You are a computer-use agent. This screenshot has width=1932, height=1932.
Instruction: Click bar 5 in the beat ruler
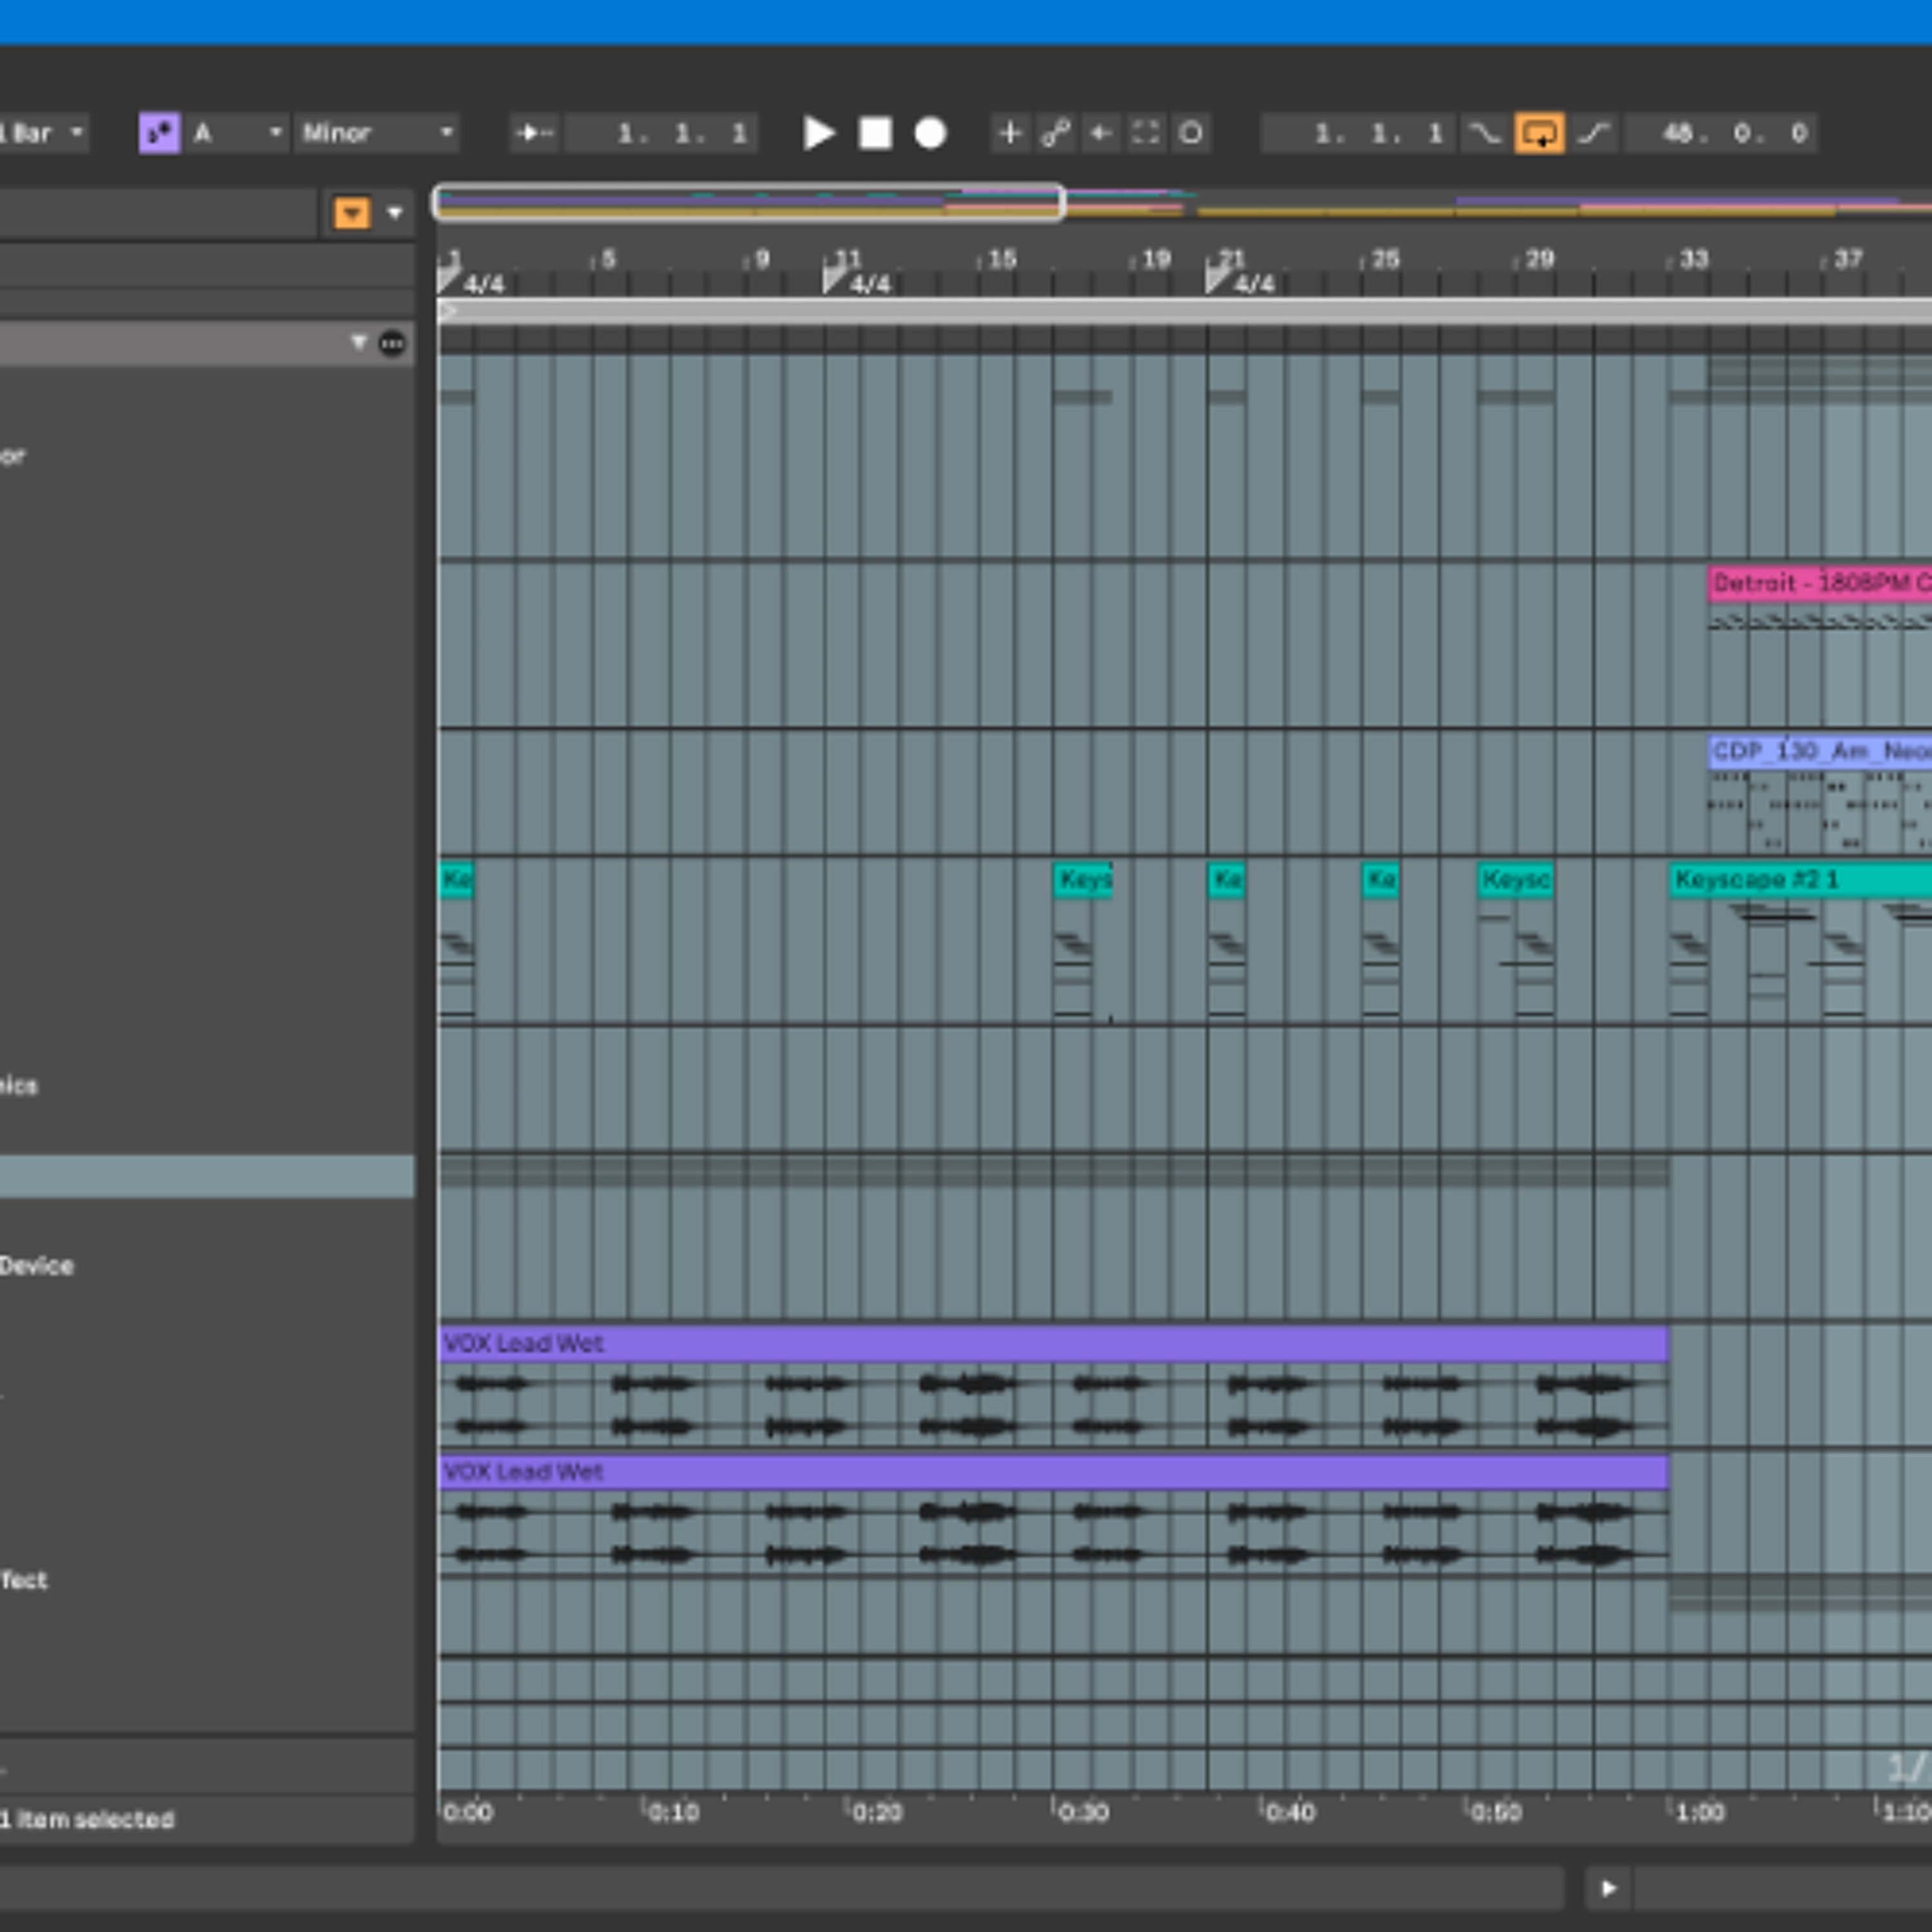tap(608, 259)
